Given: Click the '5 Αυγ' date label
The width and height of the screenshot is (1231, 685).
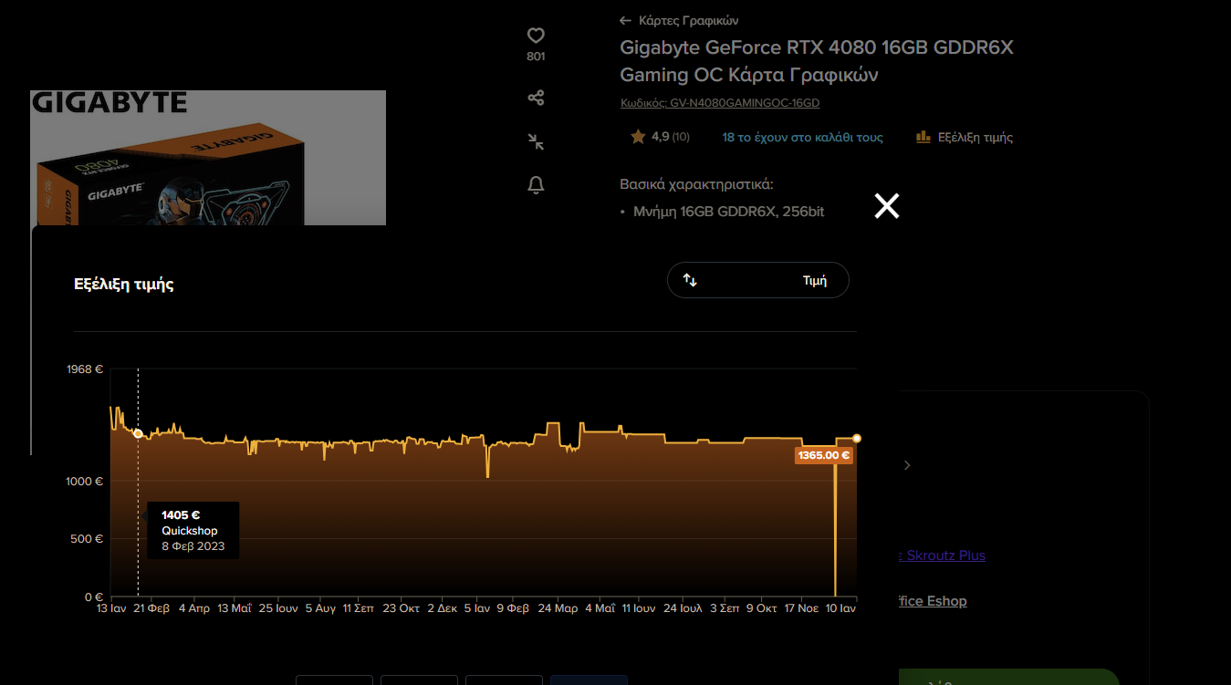Looking at the screenshot, I should tap(320, 607).
